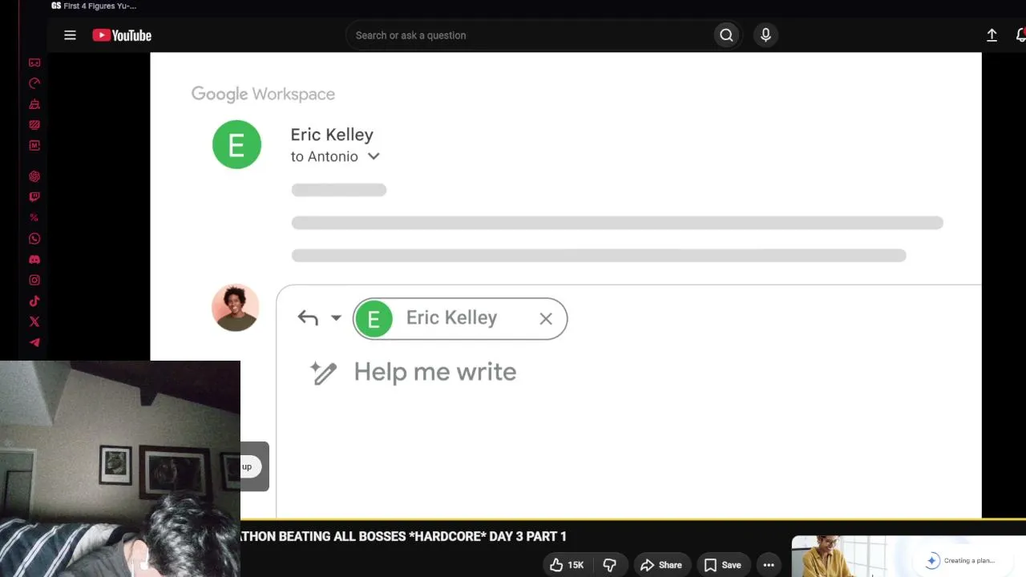Viewport: 1026px width, 577px height.
Task: Open more actions three-dot menu
Action: pyautogui.click(x=769, y=565)
